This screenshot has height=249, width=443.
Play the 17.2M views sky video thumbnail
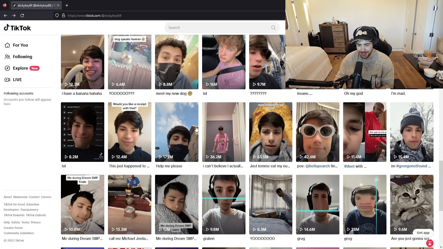click(177, 132)
